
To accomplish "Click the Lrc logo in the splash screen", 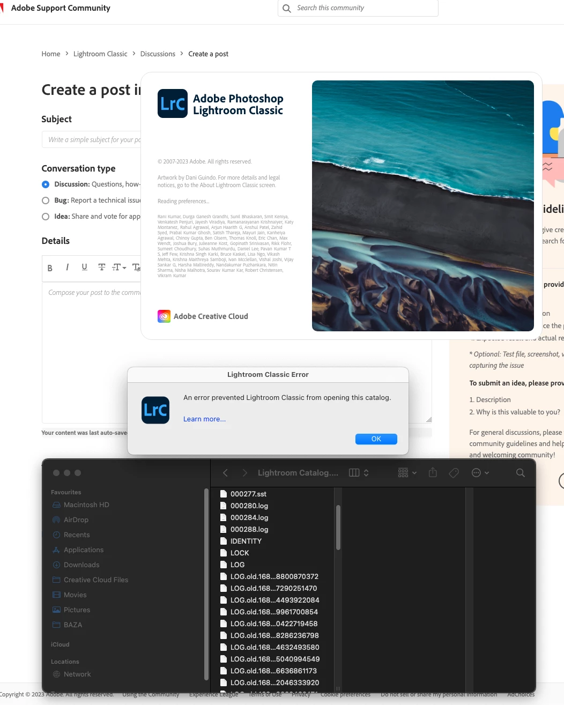I will pos(173,103).
